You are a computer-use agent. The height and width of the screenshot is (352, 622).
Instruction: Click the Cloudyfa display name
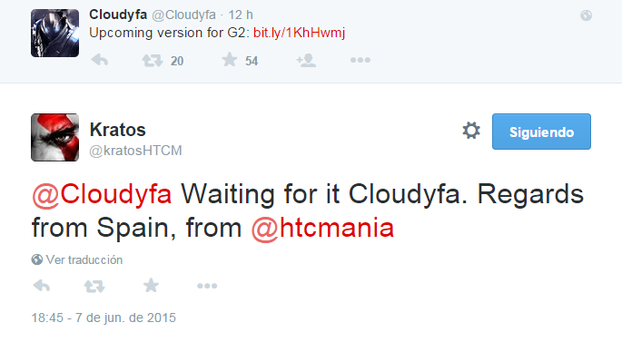118,15
